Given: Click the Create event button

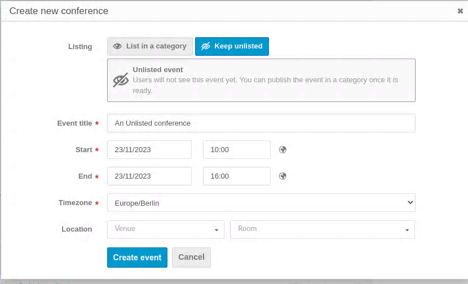Looking at the screenshot, I should coord(137,258).
